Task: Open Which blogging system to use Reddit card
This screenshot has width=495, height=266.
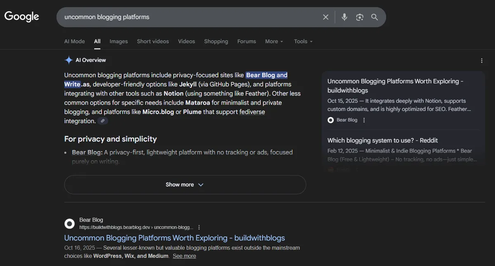Action: click(382, 140)
